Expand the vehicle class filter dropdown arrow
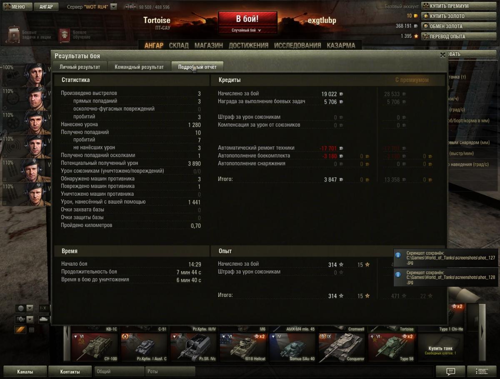This screenshot has height=379, width=500. [30, 319]
